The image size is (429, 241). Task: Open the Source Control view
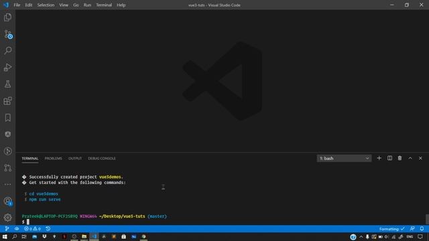pyautogui.click(x=7, y=34)
